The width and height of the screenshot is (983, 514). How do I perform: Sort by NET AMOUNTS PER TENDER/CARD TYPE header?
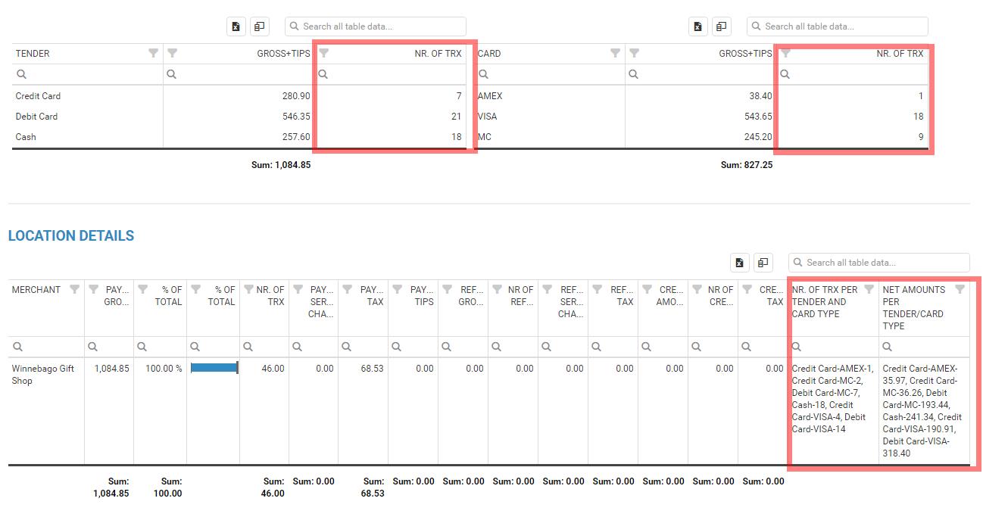pyautogui.click(x=914, y=307)
